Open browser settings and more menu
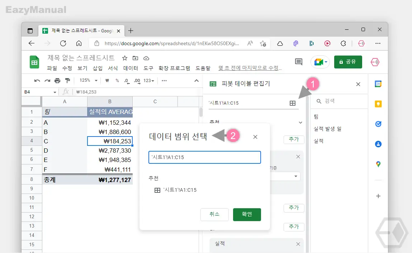This screenshot has height=253, width=412. (x=378, y=43)
